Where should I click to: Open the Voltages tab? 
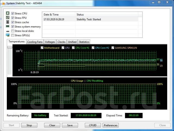click(x=50, y=42)
